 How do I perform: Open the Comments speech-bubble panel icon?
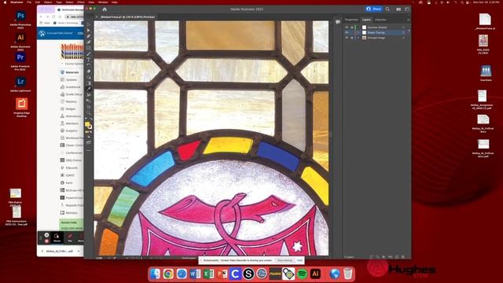(x=338, y=22)
